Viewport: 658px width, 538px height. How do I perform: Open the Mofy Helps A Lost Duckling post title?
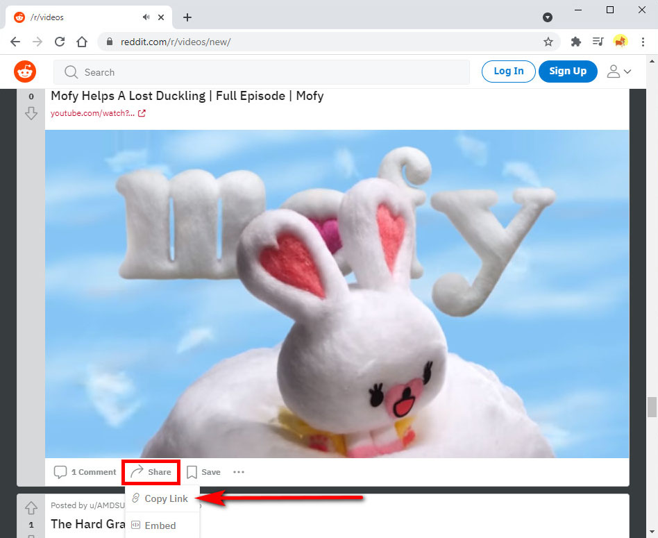(x=187, y=96)
